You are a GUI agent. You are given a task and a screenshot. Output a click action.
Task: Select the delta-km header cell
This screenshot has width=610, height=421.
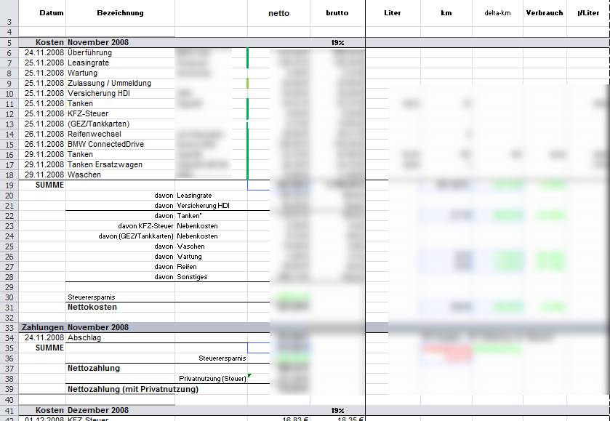pyautogui.click(x=497, y=13)
